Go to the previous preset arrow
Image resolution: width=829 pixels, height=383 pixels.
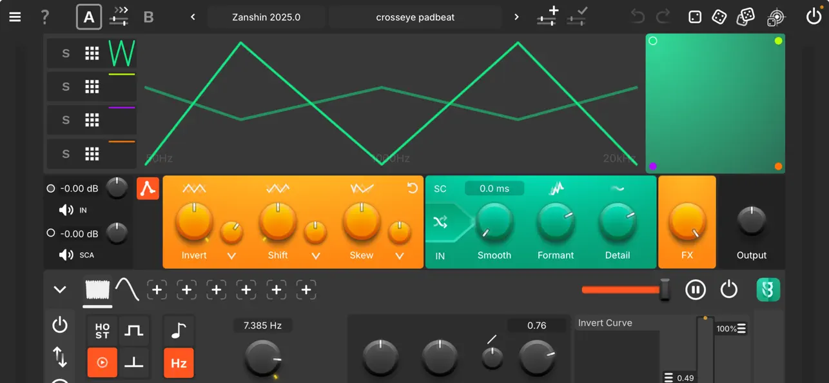[193, 17]
